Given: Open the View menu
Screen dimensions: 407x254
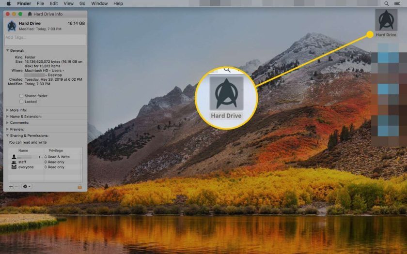Looking at the screenshot, I should [68, 4].
